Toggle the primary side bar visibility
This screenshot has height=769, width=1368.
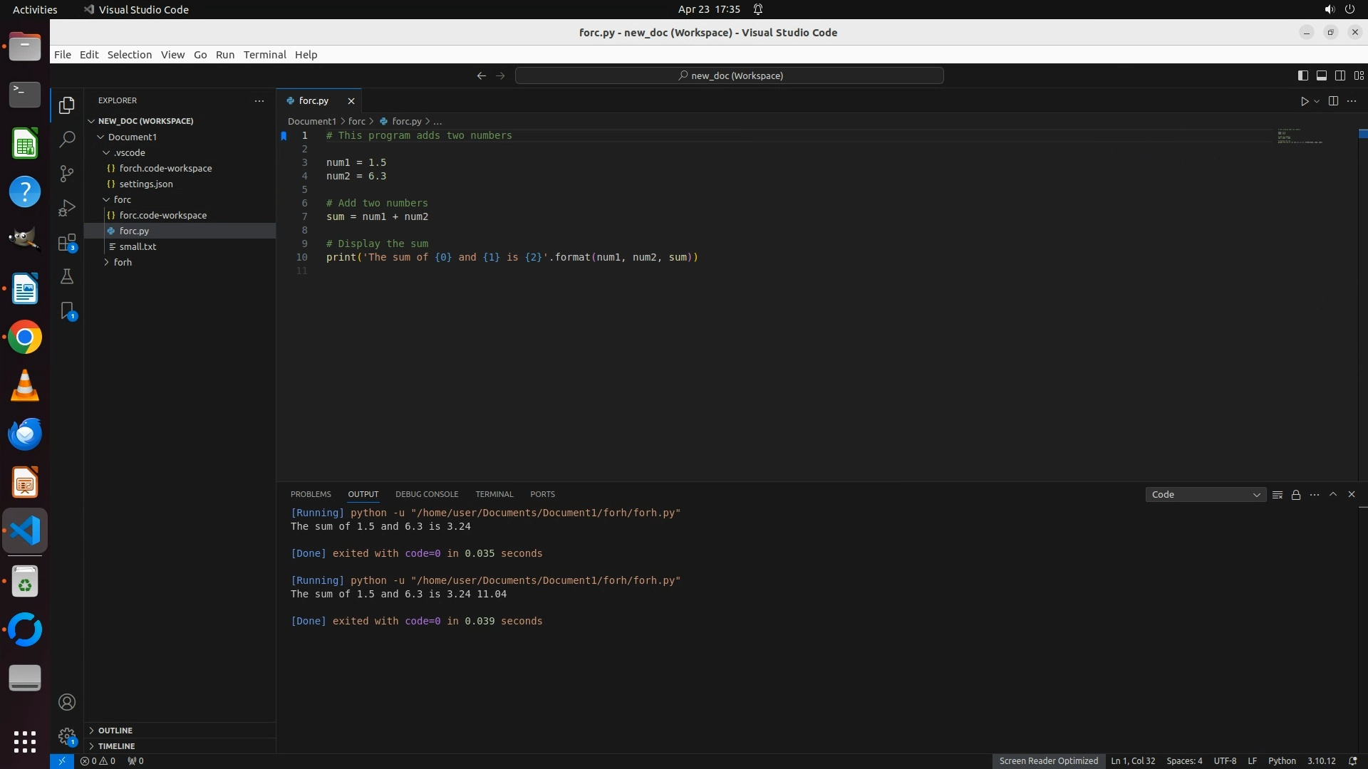(x=1302, y=75)
